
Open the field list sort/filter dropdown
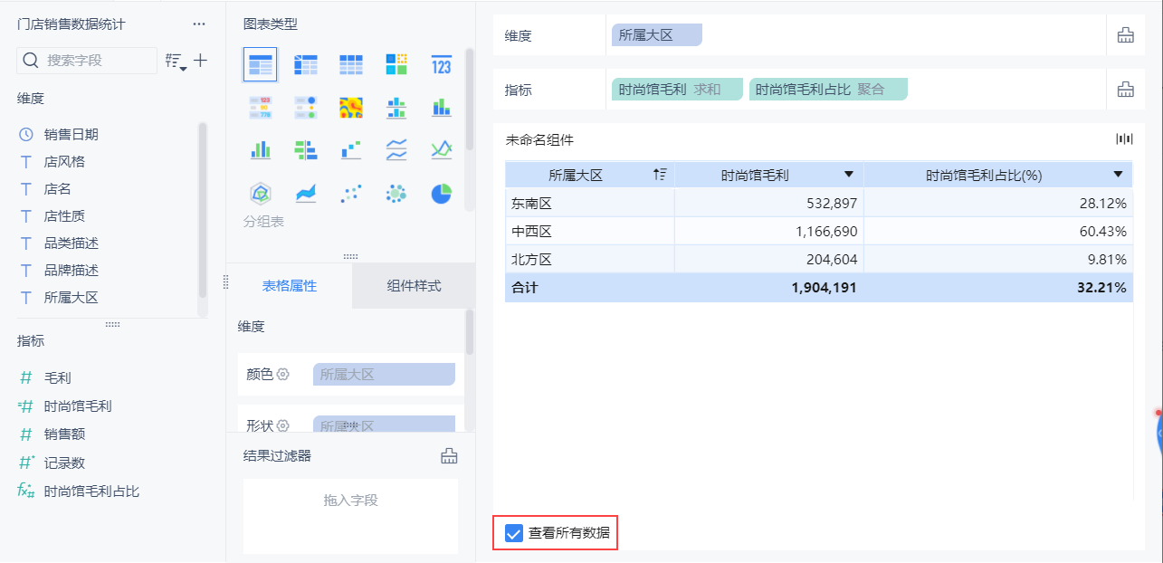(x=176, y=62)
